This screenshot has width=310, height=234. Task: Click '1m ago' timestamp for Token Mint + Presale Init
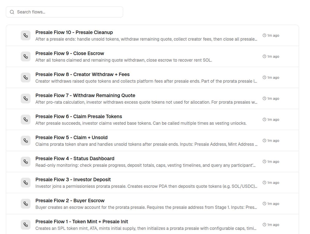tap(273, 225)
